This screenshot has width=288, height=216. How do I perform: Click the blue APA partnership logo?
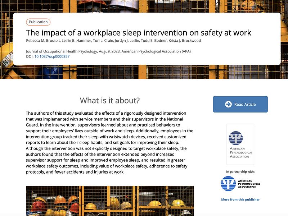(x=240, y=184)
